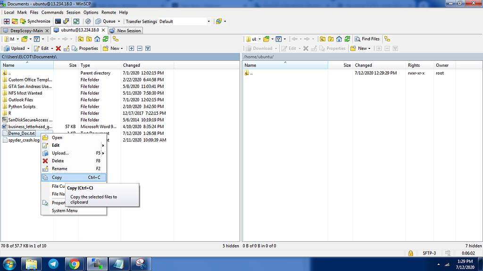Image resolution: width=483 pixels, height=271 pixels.
Task: Sort local files by Changed column
Action: [x=148, y=65]
